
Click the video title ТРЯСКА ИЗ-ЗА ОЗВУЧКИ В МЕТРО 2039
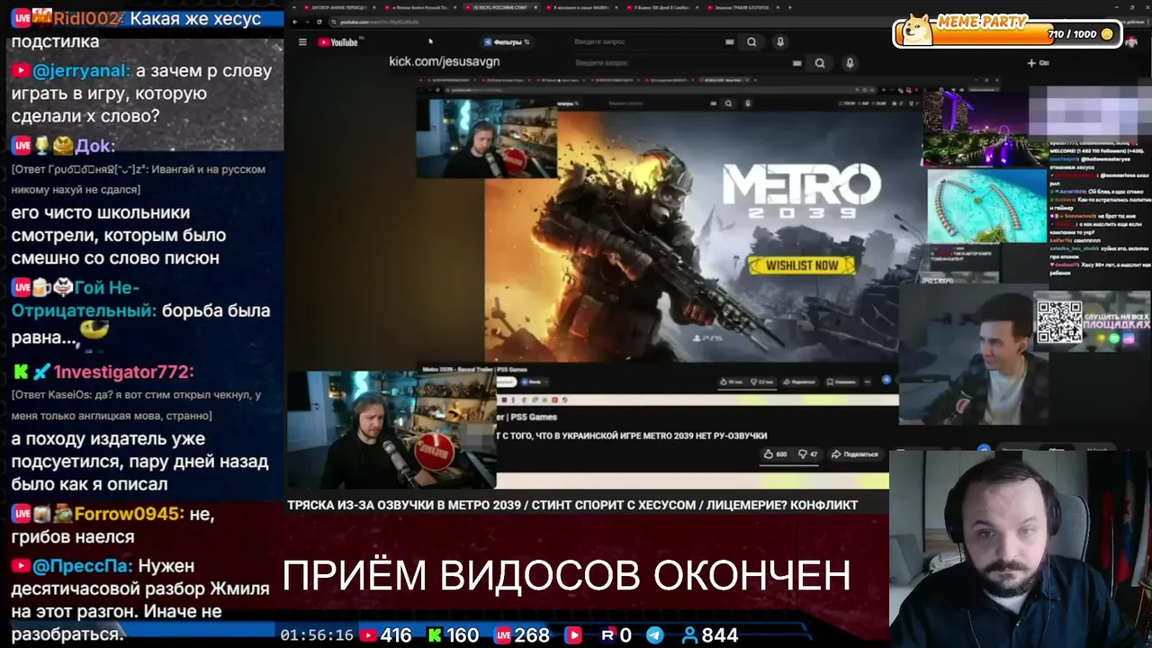coord(572,506)
